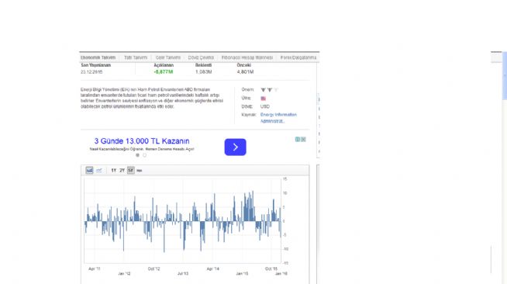Select first ad carousel dot
The width and height of the screenshot is (507, 284).
(138, 155)
